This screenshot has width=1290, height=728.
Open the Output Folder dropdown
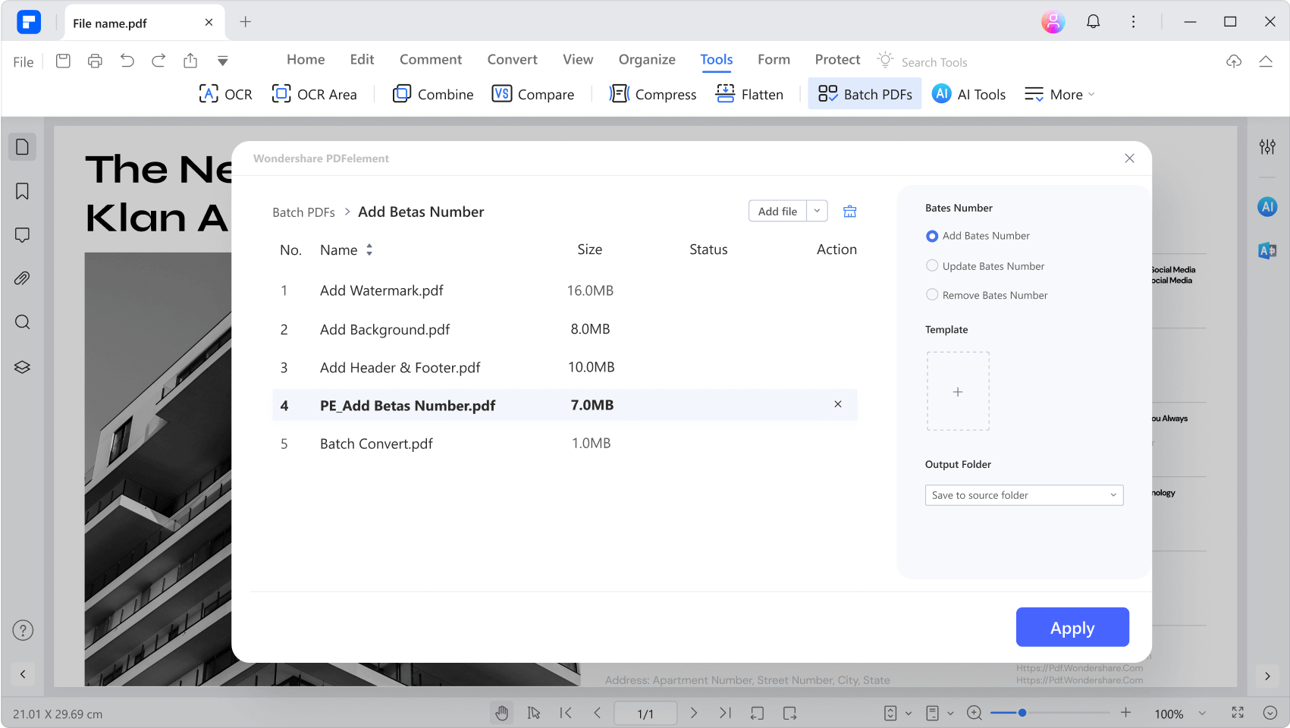[1024, 495]
